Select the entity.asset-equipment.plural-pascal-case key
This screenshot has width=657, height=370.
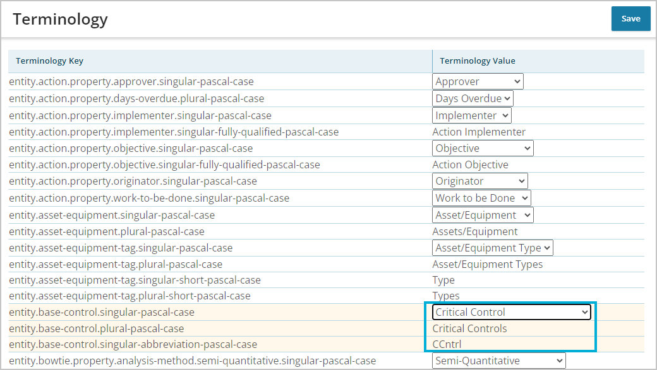(x=106, y=231)
